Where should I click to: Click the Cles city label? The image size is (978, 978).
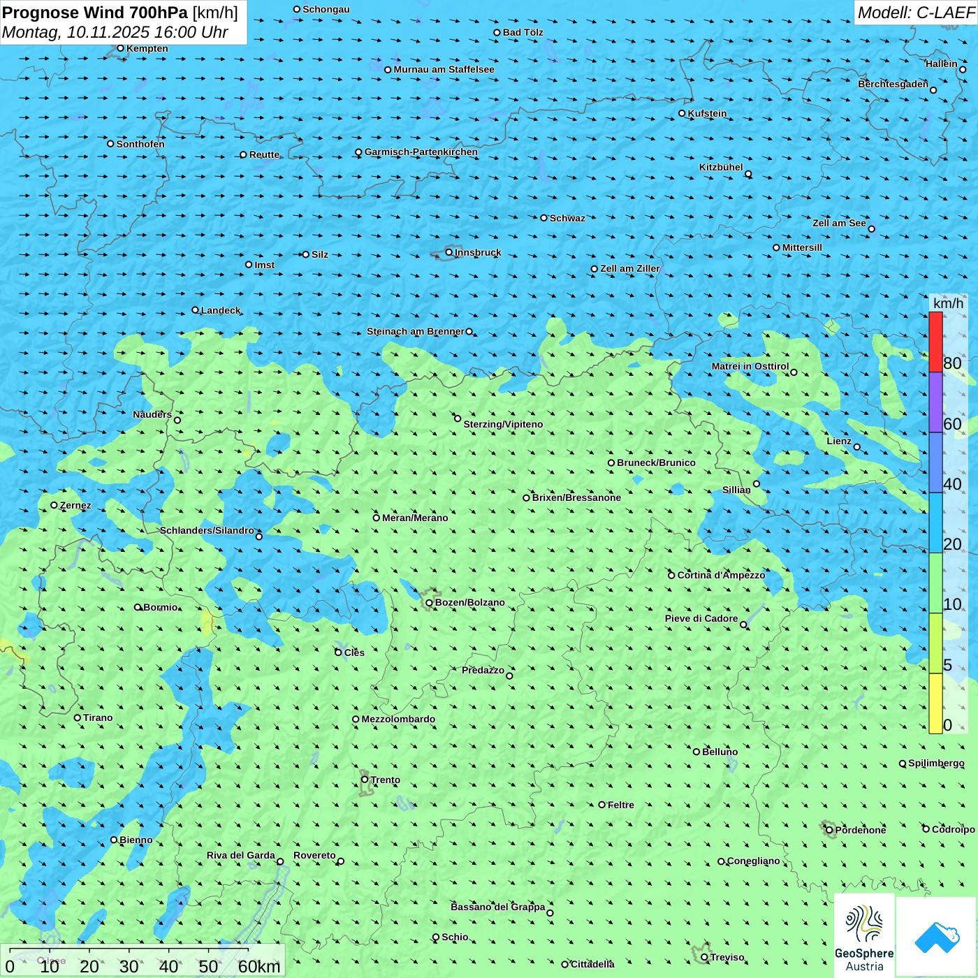click(x=354, y=652)
